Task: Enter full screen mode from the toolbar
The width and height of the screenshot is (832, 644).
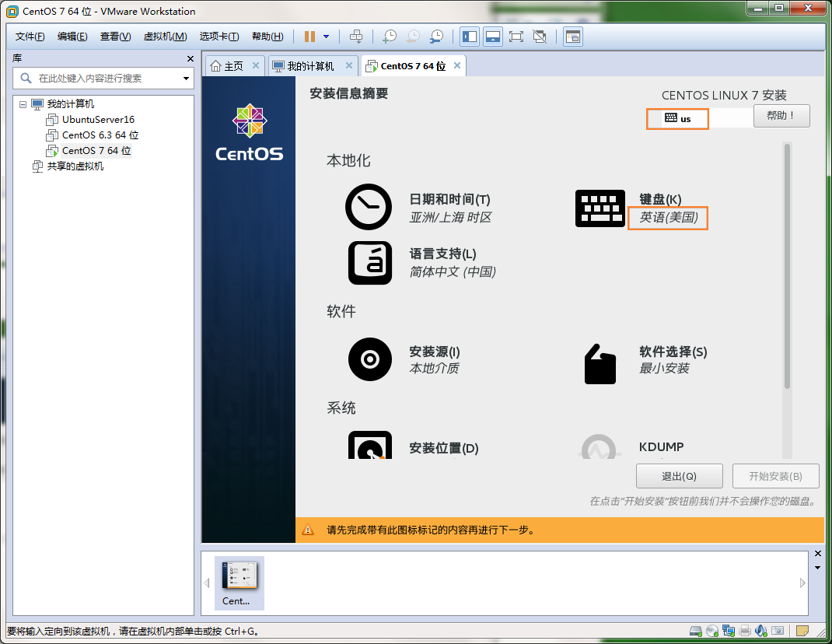Action: tap(516, 37)
